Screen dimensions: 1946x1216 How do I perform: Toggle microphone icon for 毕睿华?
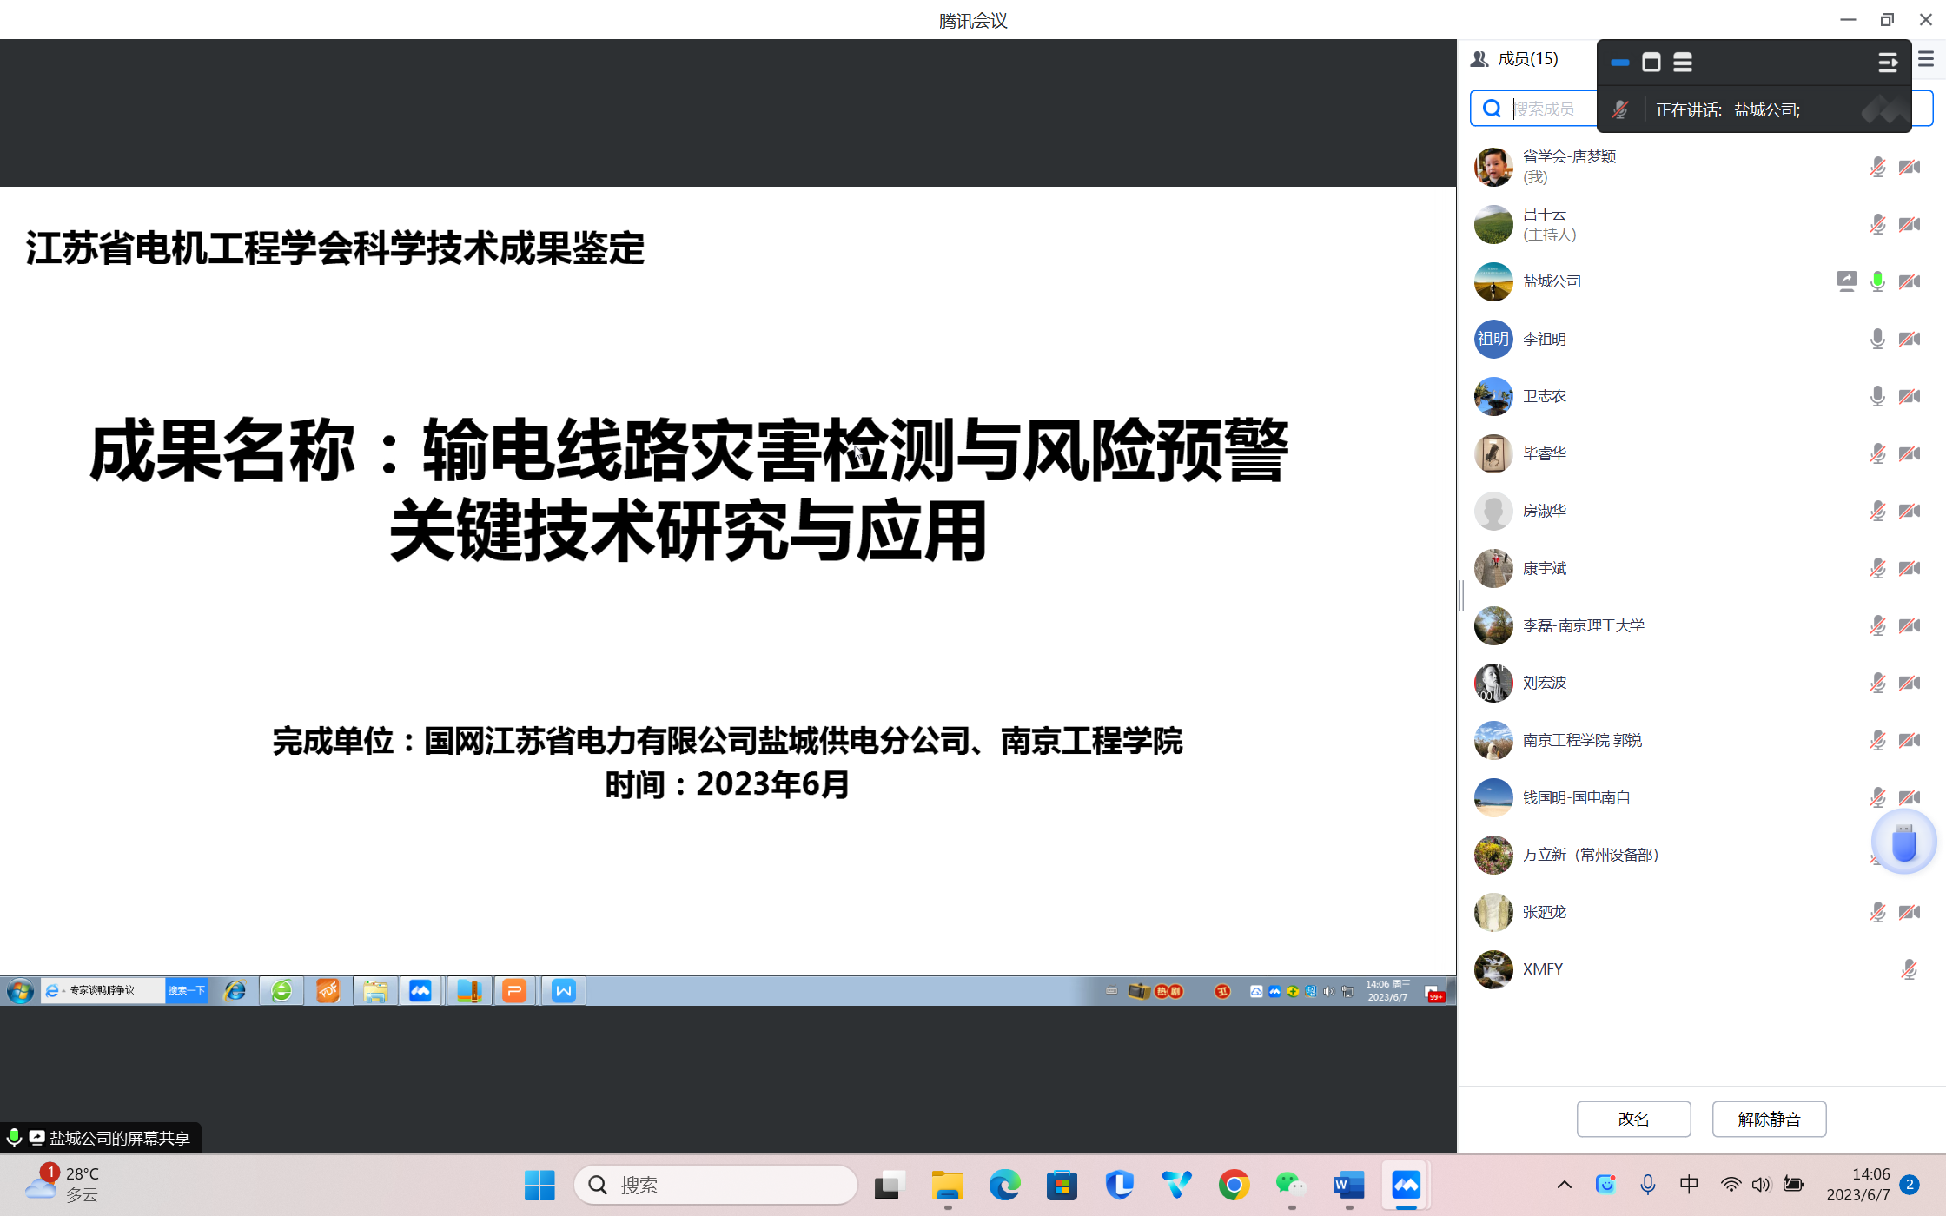(x=1877, y=453)
